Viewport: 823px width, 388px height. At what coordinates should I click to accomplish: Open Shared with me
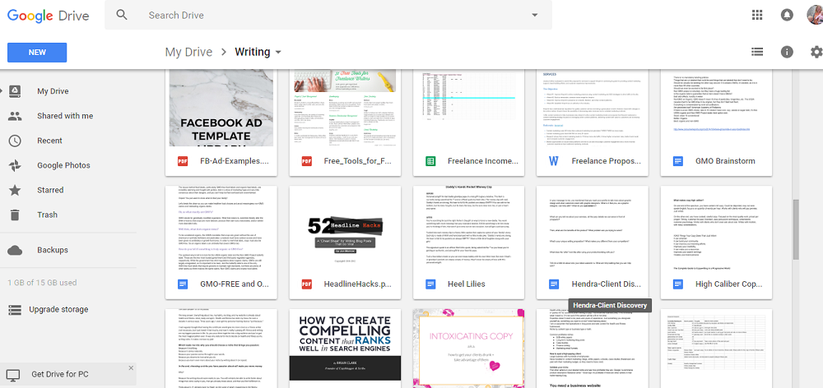coord(65,116)
